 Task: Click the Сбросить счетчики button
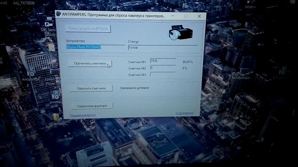click(x=91, y=88)
